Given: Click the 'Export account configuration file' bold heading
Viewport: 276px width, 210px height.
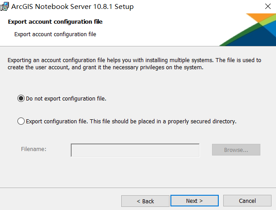Looking at the screenshot, I should coord(55,21).
